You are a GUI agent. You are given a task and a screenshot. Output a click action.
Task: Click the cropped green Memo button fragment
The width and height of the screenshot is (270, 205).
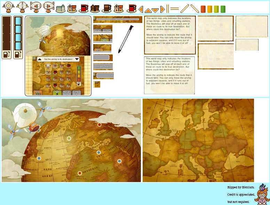click(104, 40)
